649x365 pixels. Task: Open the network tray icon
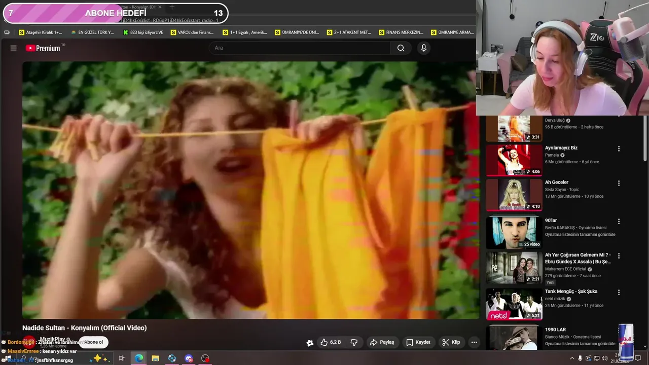coord(596,358)
